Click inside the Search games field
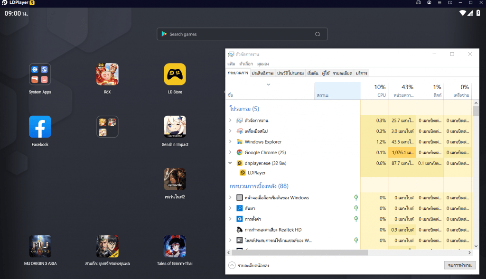This screenshot has height=279, width=486. (x=242, y=34)
